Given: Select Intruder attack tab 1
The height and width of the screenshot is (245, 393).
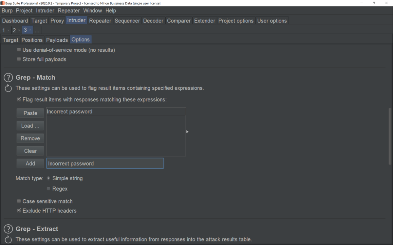Looking at the screenshot, I should click(x=4, y=30).
